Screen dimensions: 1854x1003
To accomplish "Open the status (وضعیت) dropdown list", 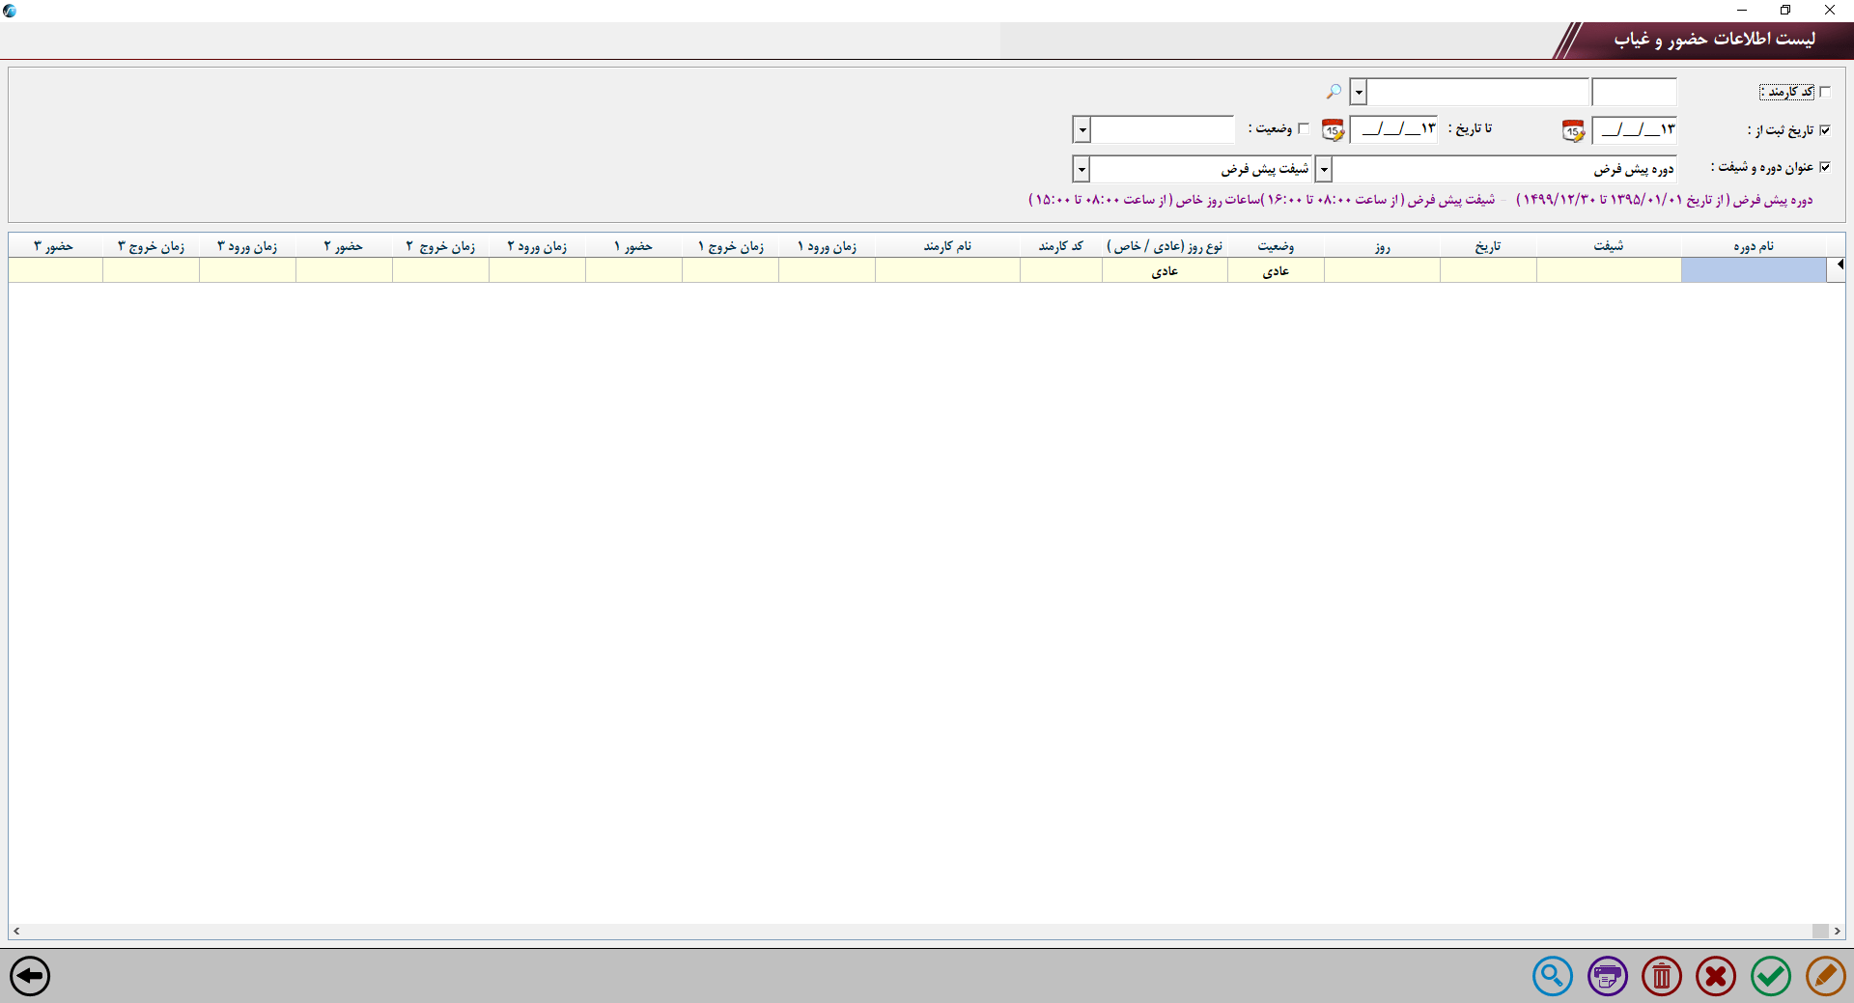I will pyautogui.click(x=1081, y=130).
